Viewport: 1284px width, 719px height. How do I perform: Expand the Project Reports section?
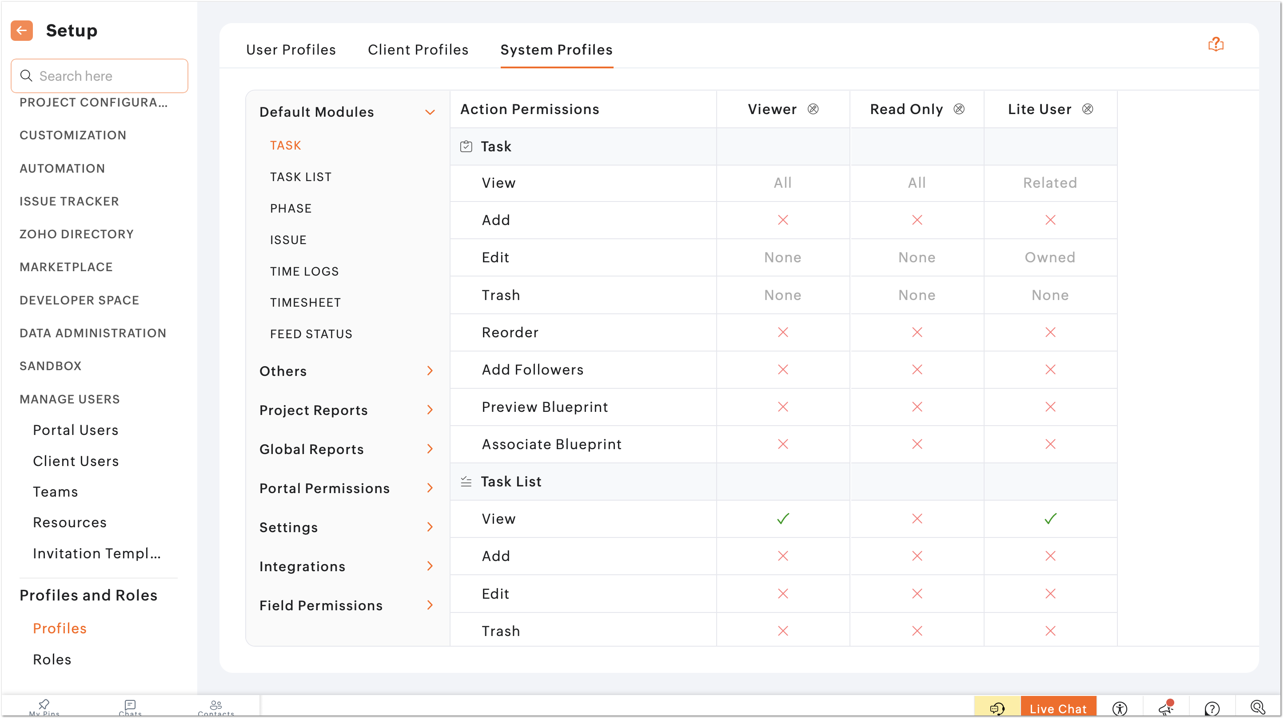coord(430,410)
